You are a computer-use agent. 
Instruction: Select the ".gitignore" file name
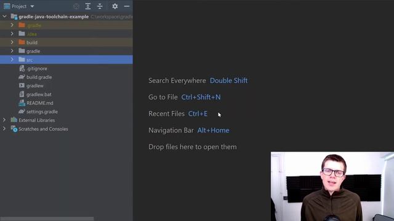coord(37,68)
